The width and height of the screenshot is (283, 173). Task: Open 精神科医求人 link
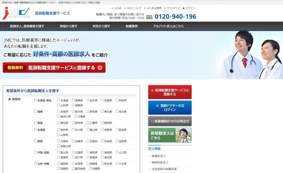160,163
